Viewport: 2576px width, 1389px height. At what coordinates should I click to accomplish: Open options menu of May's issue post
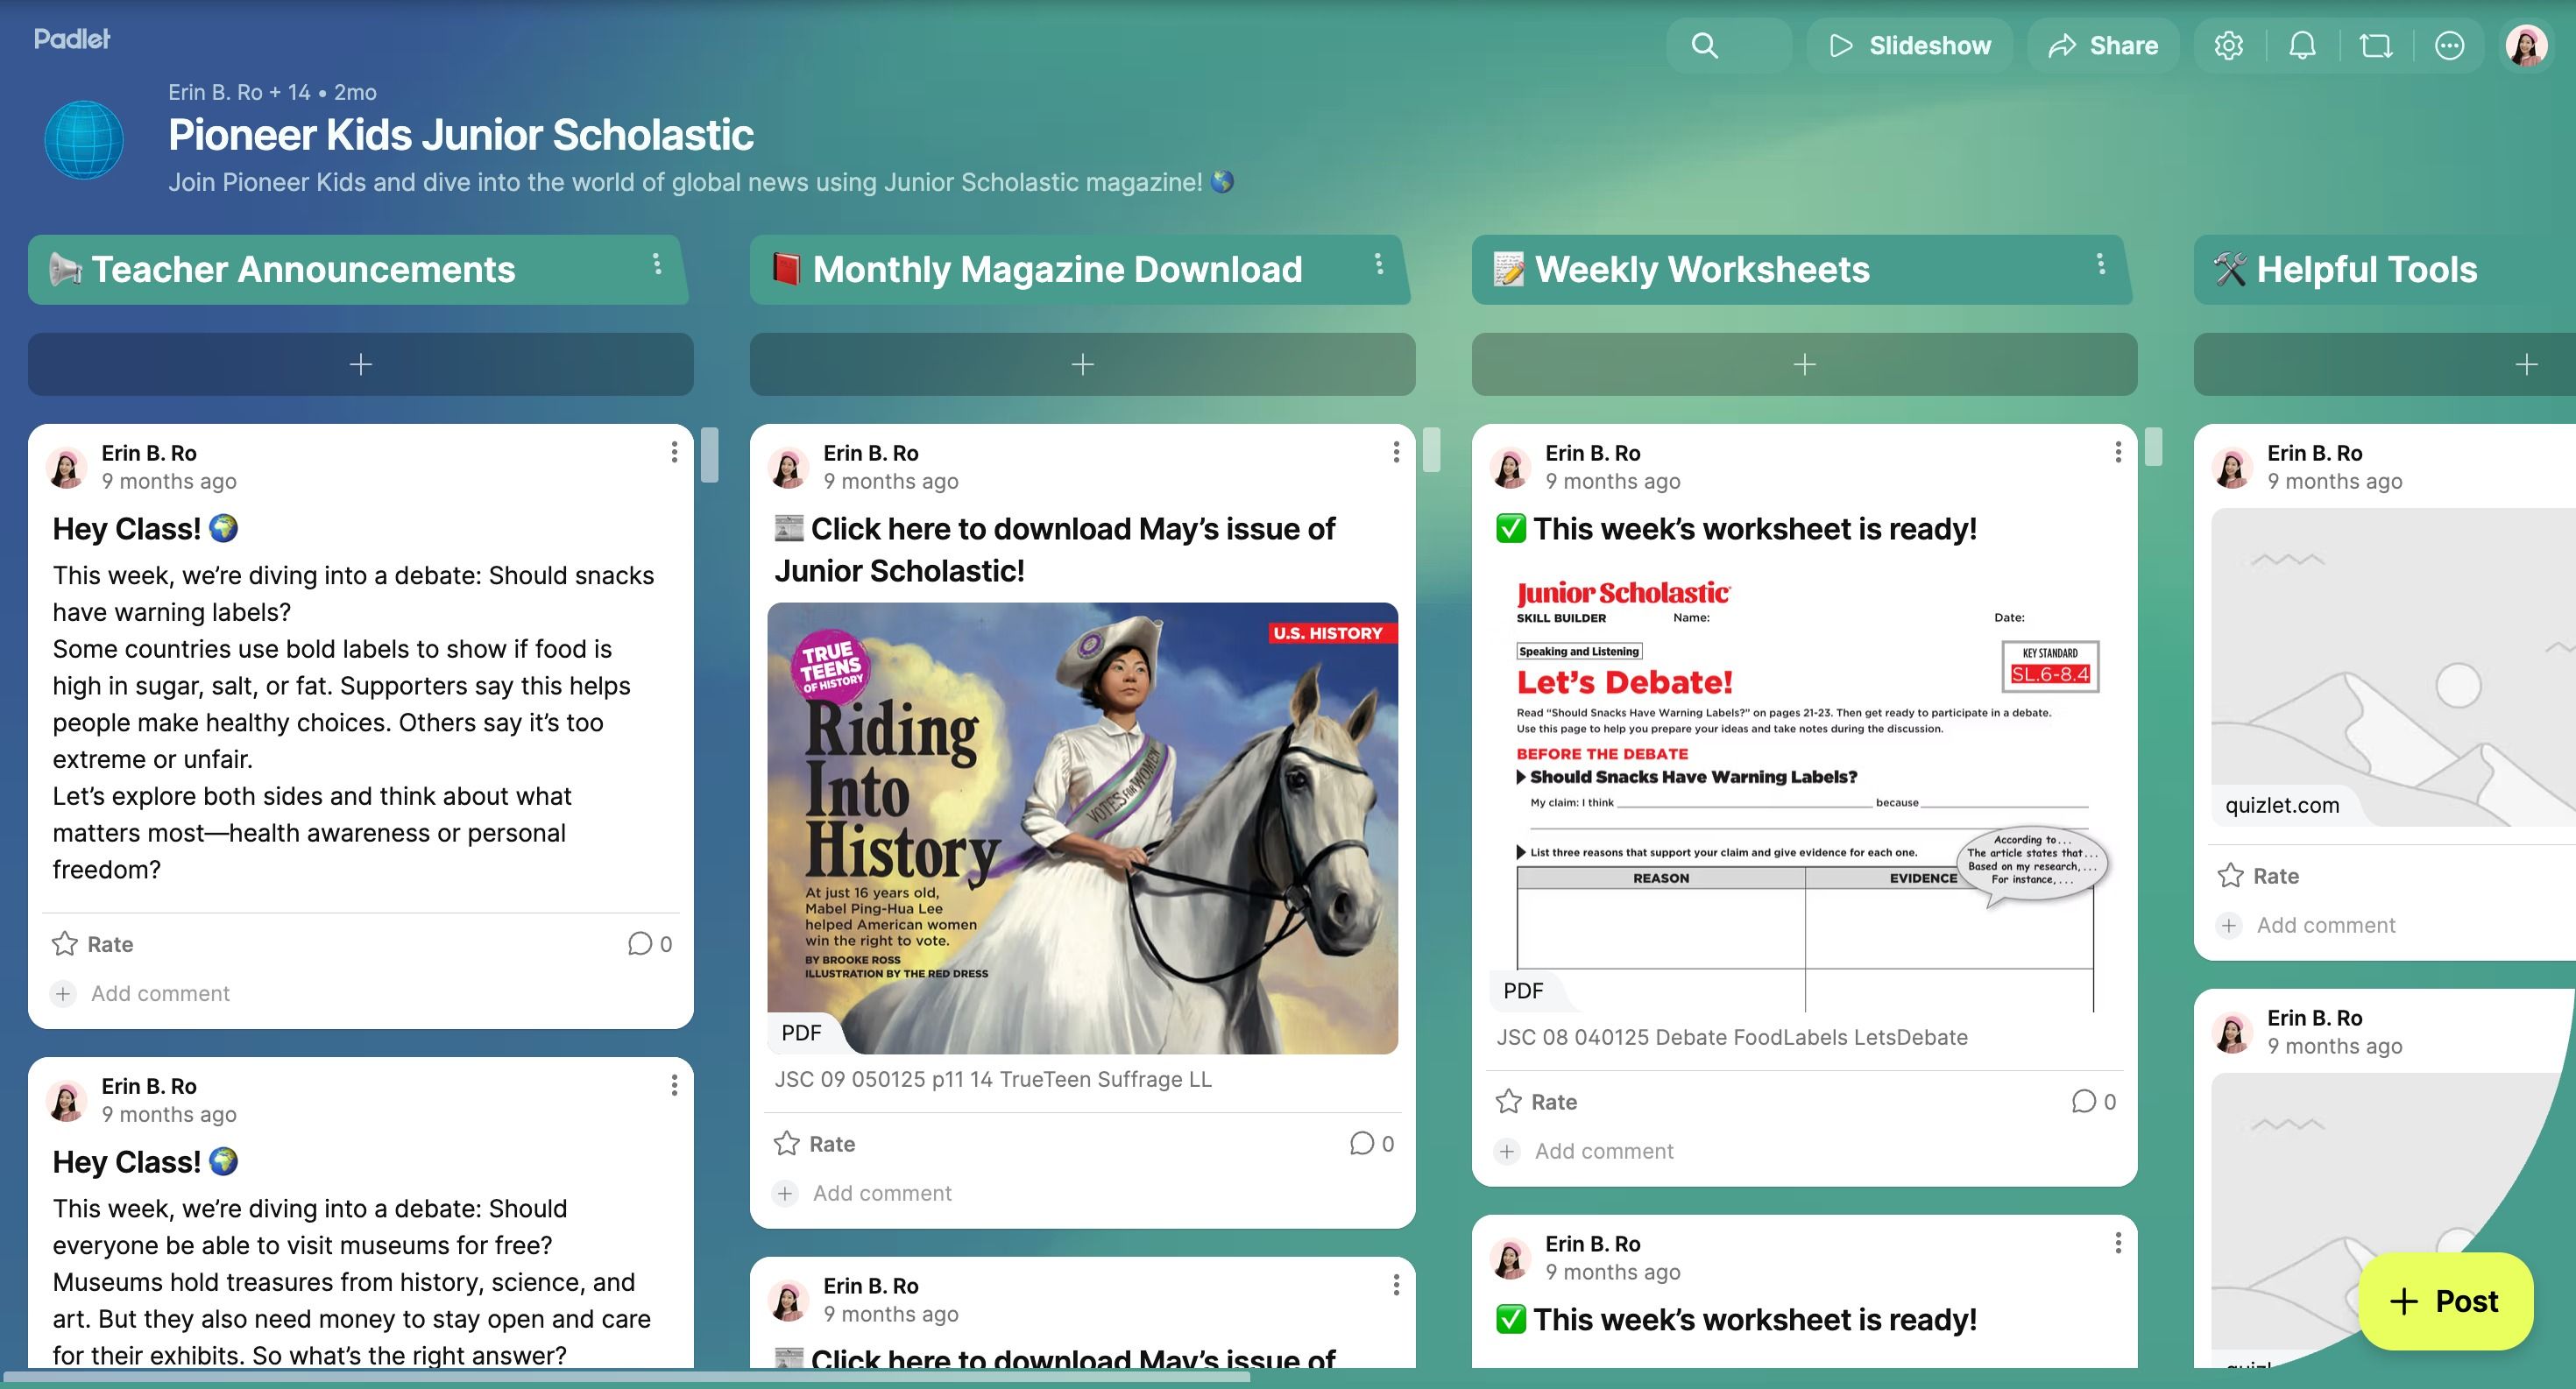[x=1396, y=453]
